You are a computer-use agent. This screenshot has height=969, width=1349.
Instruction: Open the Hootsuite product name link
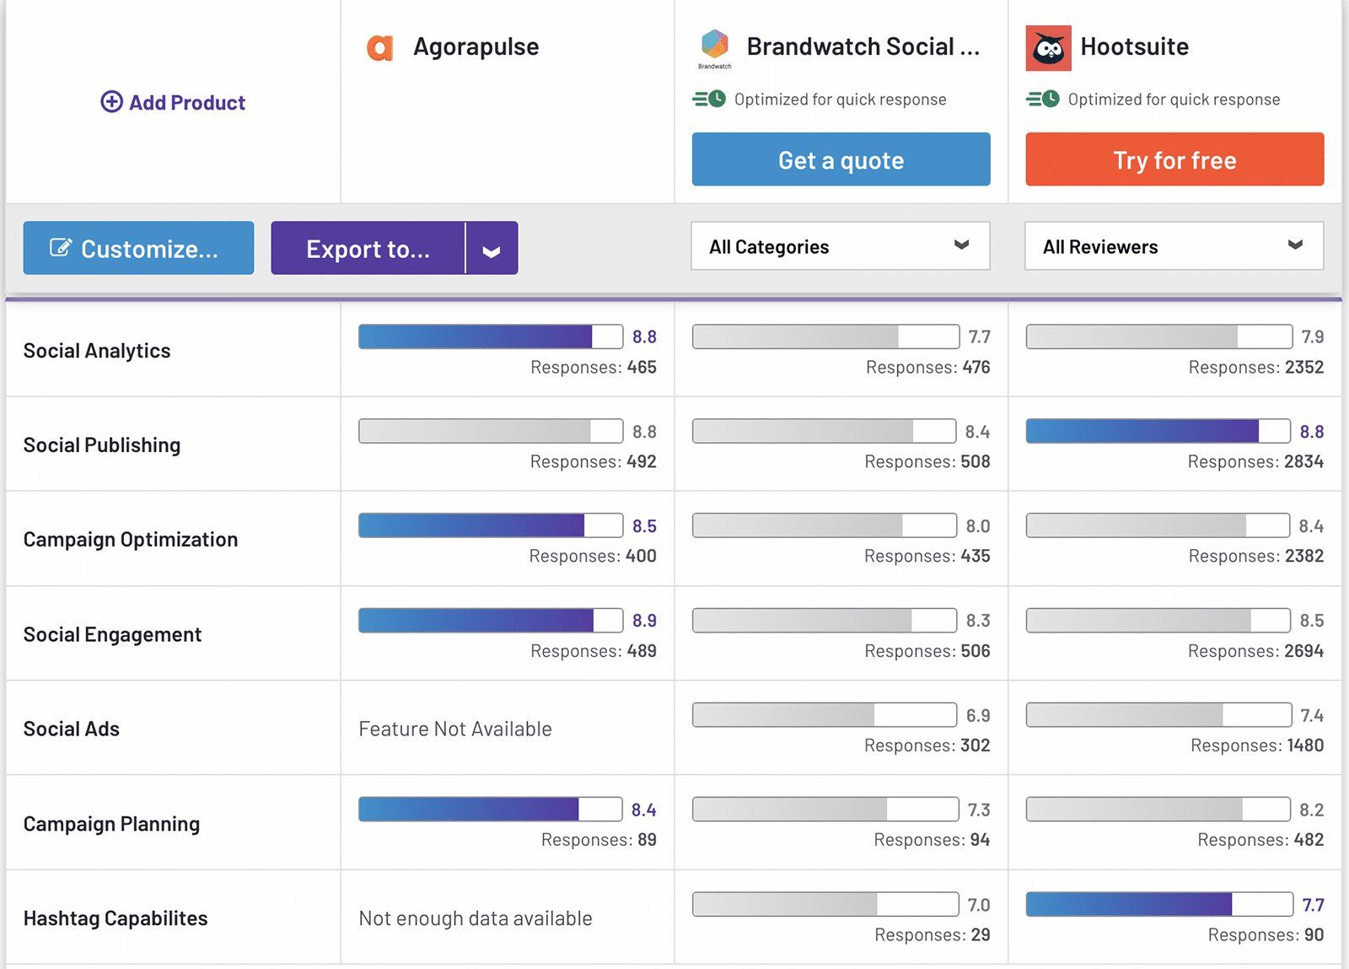(x=1134, y=47)
